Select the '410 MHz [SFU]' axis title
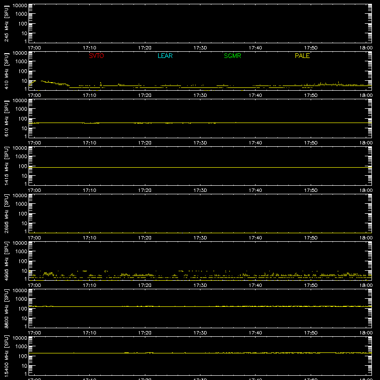The width and height of the screenshot is (380, 380). coord(6,71)
